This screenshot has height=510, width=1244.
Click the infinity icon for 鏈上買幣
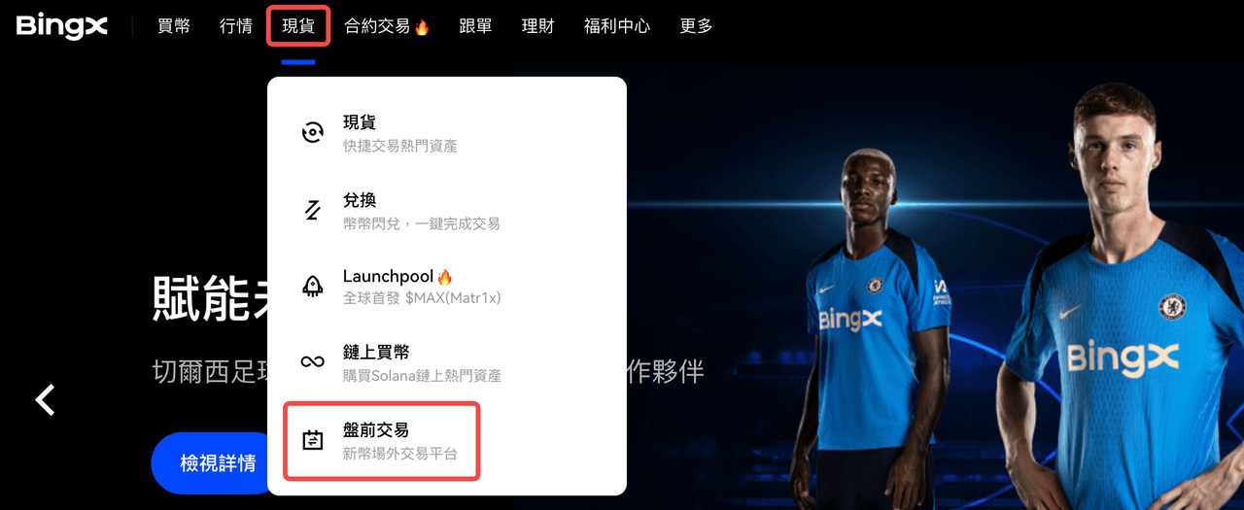click(312, 362)
